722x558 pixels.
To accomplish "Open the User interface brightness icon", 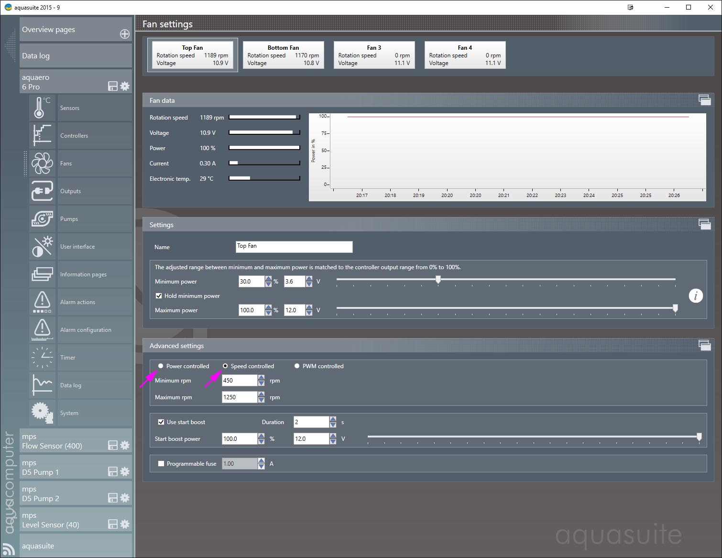I will 42,246.
